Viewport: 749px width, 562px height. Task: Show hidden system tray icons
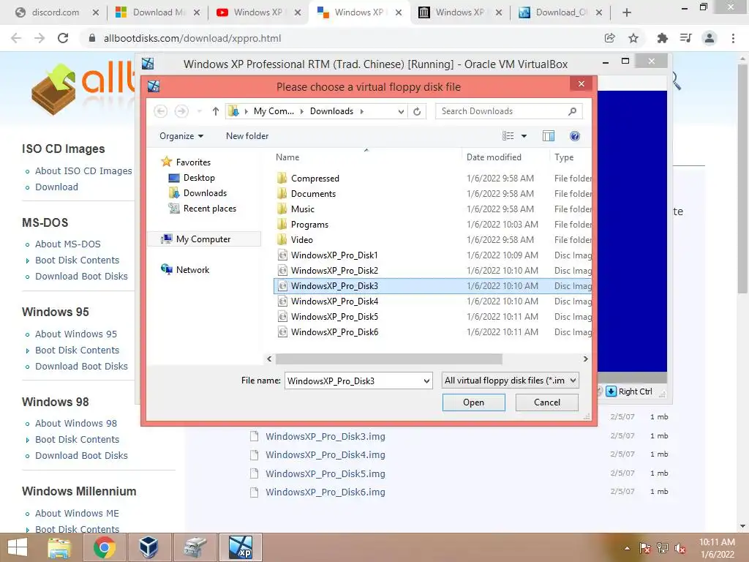[x=627, y=548]
